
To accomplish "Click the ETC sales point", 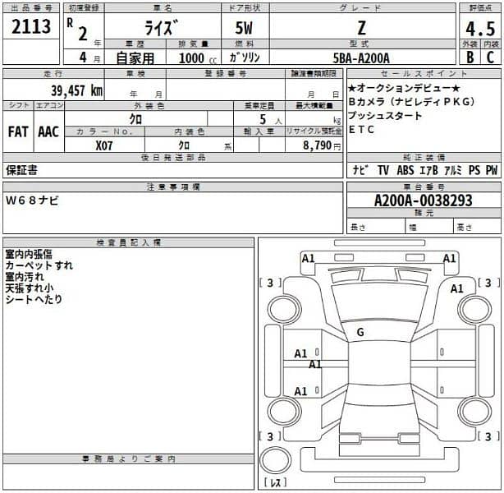I will pyautogui.click(x=361, y=129).
